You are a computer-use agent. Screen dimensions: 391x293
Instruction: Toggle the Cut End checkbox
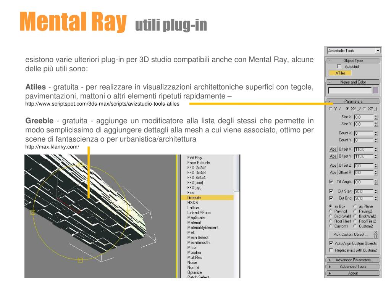(331, 198)
